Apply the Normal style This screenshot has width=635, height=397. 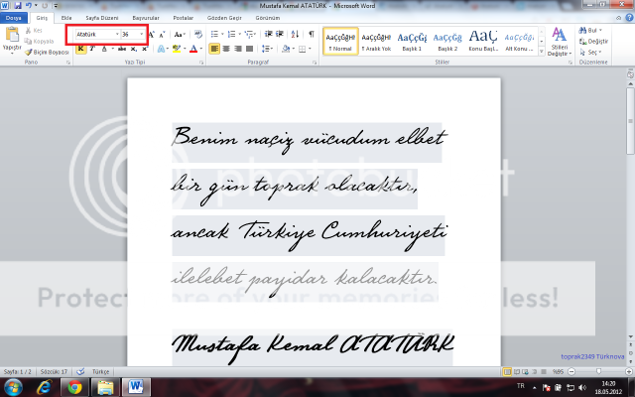coord(340,42)
